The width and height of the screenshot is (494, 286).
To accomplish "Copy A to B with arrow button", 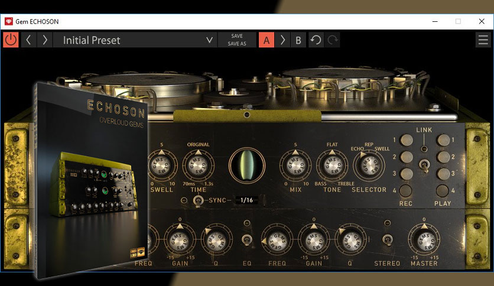I will [x=282, y=40].
